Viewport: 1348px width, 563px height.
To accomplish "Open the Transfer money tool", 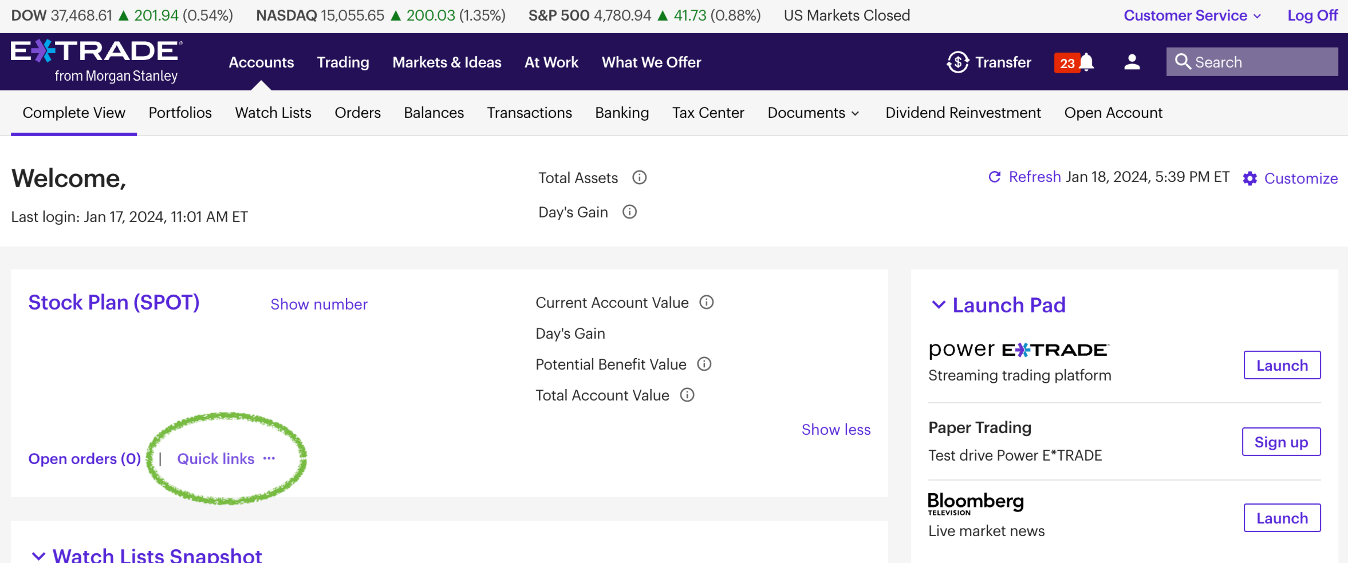I will (x=990, y=62).
